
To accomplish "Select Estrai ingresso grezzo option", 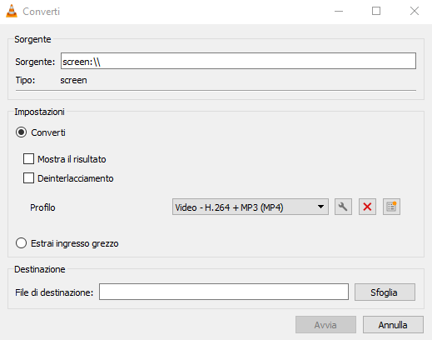I will click(21, 243).
